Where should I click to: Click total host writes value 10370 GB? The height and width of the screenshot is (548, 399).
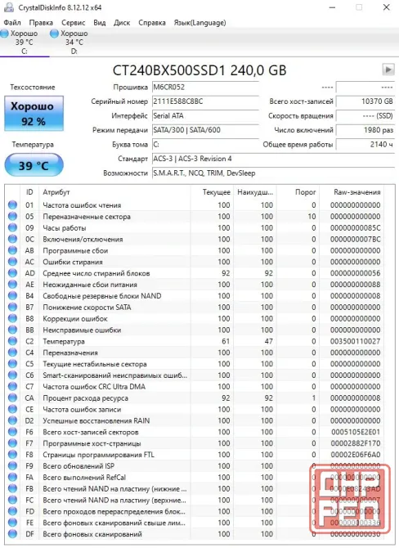tap(365, 101)
